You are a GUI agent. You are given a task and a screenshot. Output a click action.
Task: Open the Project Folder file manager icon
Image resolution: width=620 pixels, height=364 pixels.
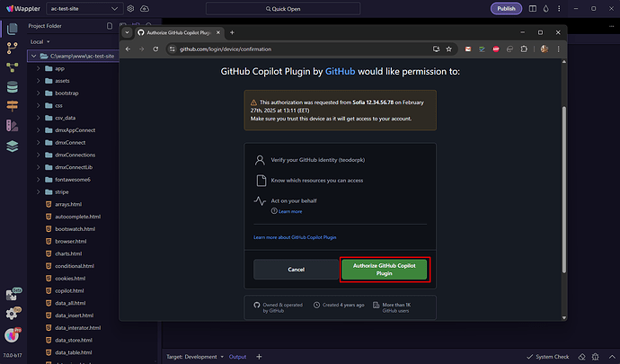(13, 29)
